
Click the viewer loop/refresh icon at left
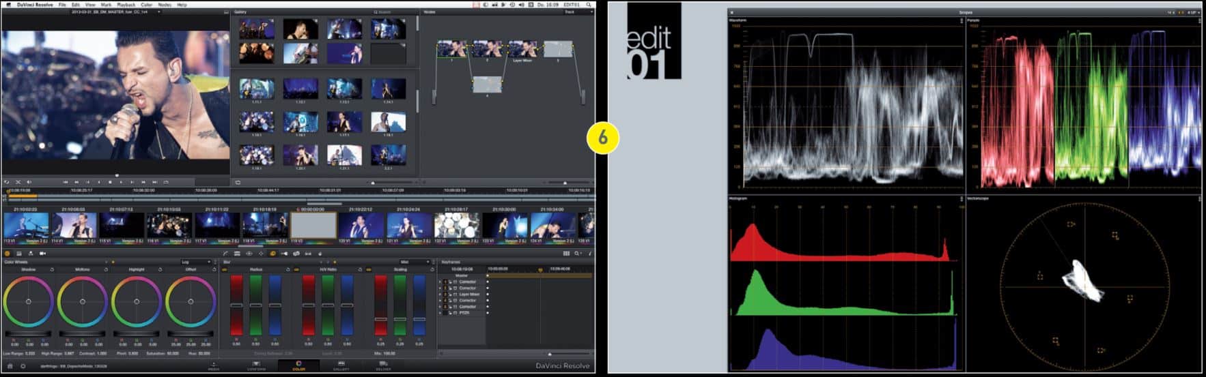point(7,182)
